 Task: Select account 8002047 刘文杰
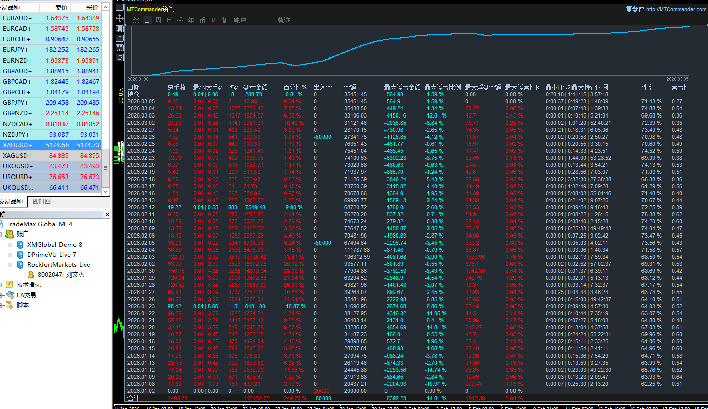click(x=60, y=275)
